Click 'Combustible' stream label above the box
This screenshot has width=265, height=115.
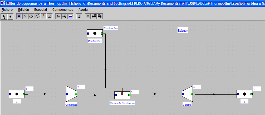pos(111,28)
